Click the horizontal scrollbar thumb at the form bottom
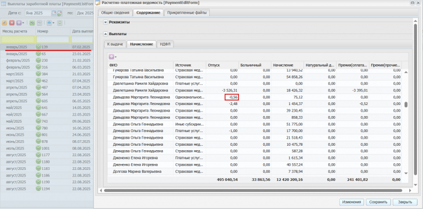Image resolution: width=423 pixels, height=209 pixels. pos(253,190)
